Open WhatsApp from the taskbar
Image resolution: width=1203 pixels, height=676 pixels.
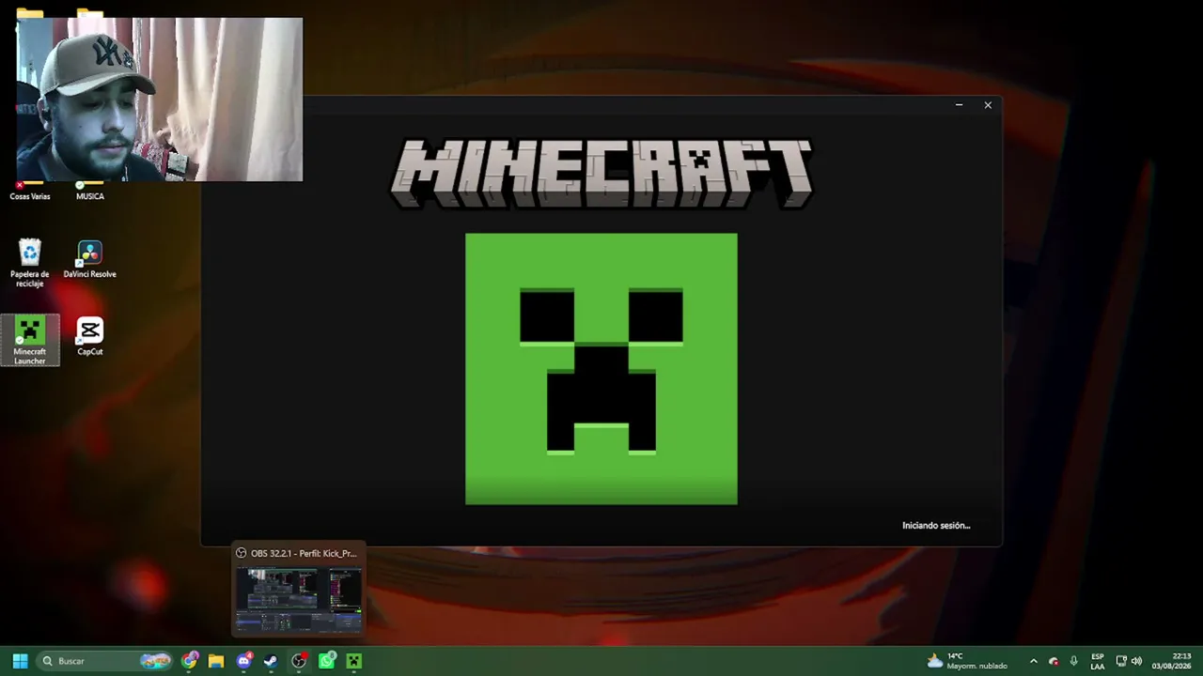pyautogui.click(x=326, y=661)
